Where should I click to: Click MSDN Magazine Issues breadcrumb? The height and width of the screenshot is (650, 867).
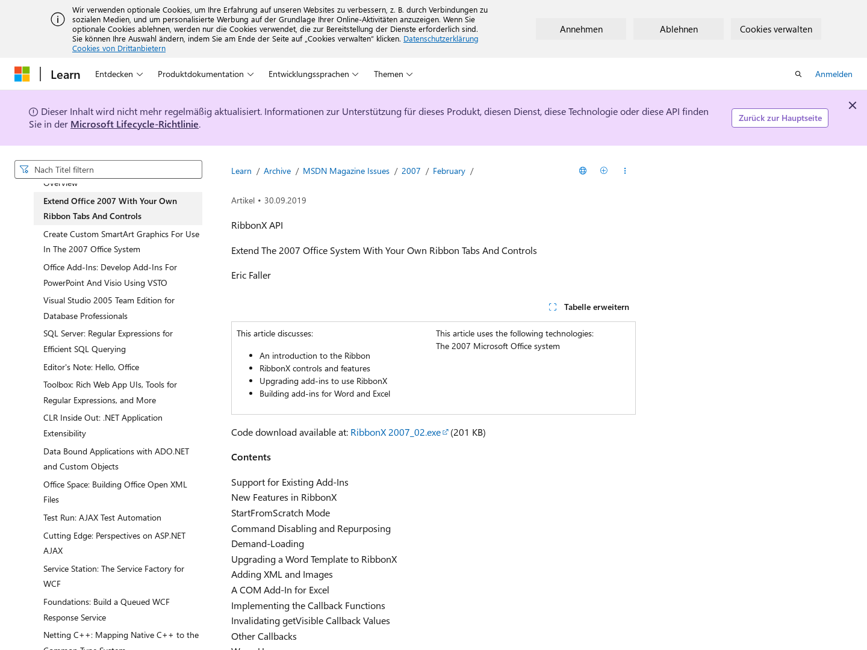coord(346,171)
